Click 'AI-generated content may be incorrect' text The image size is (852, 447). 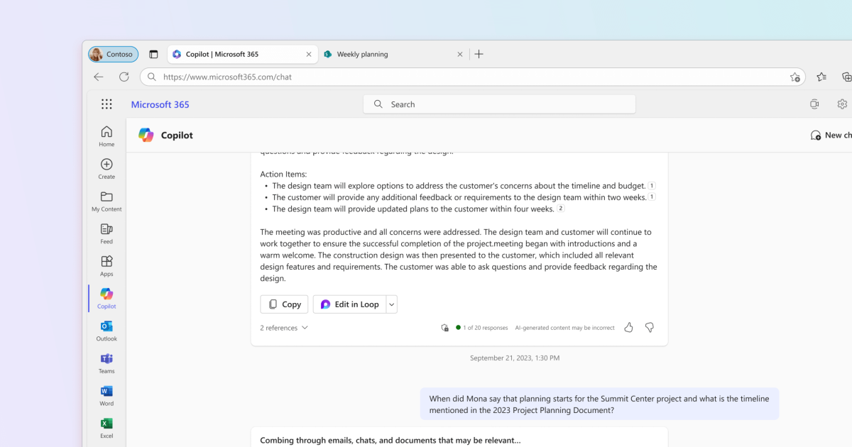click(565, 328)
